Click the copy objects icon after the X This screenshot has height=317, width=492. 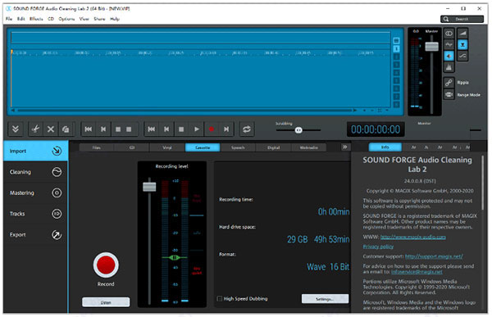66,129
